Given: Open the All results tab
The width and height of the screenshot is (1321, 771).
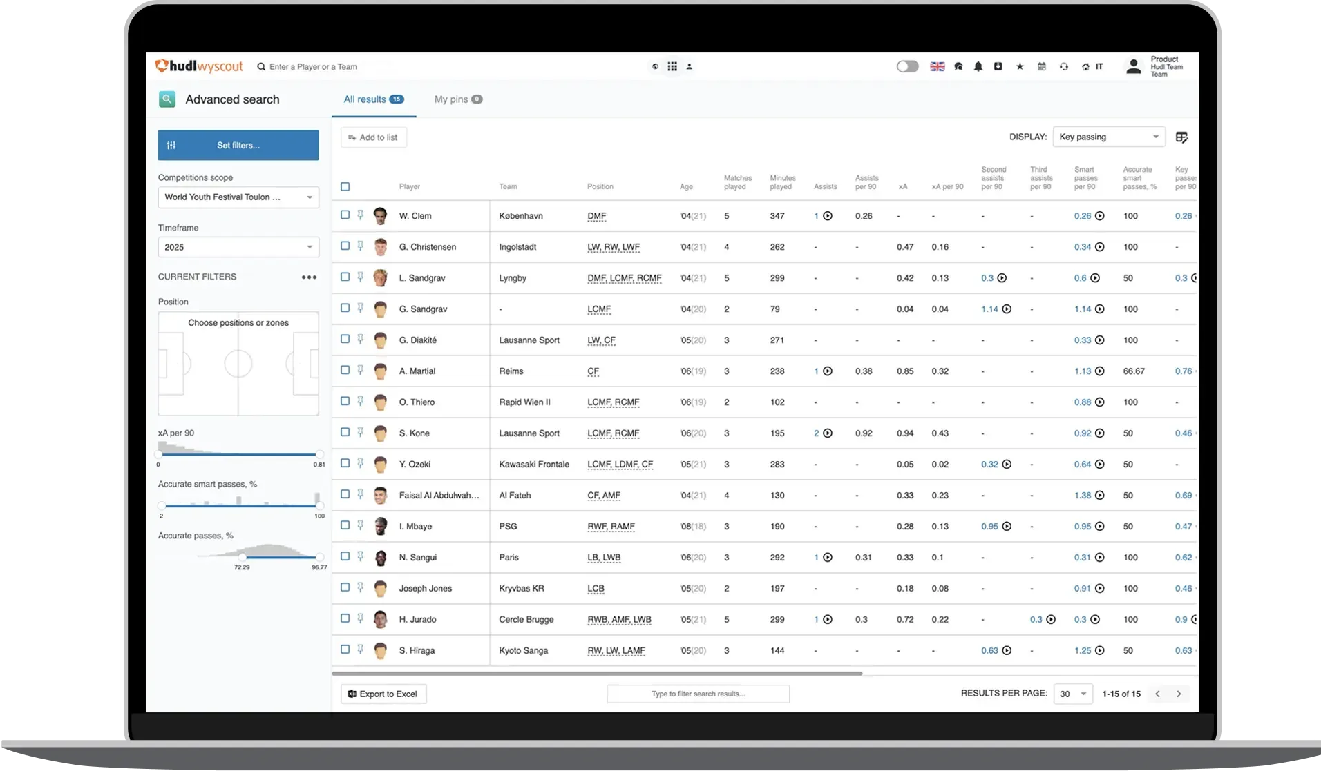Looking at the screenshot, I should click(x=373, y=99).
